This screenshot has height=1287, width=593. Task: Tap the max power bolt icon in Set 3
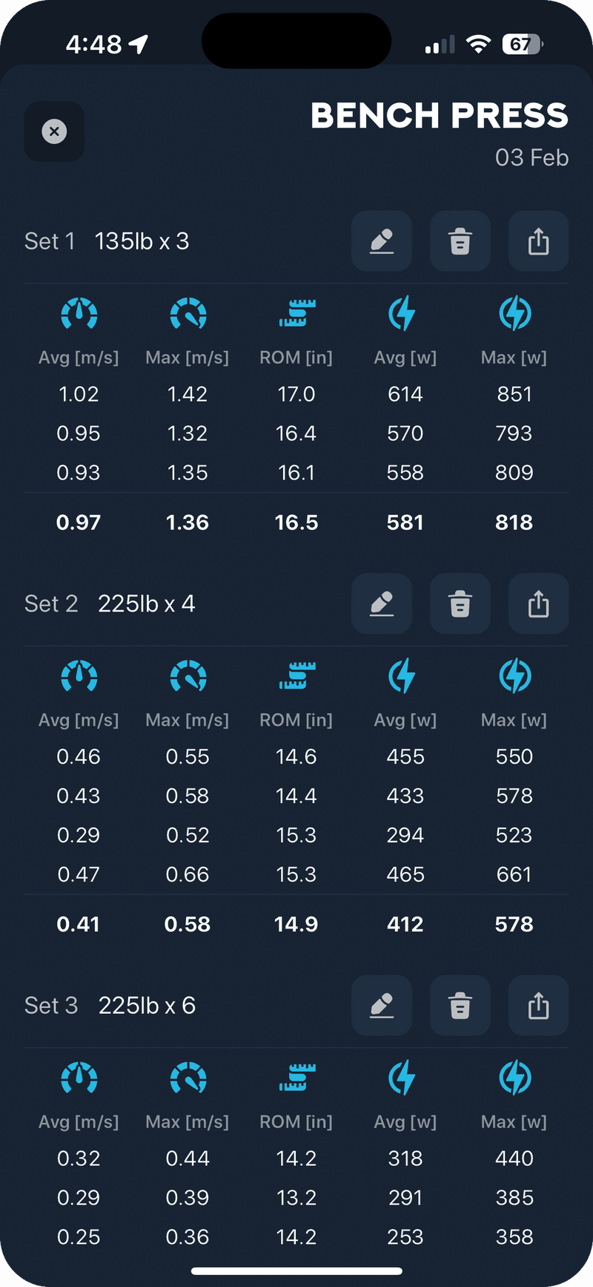(514, 1078)
